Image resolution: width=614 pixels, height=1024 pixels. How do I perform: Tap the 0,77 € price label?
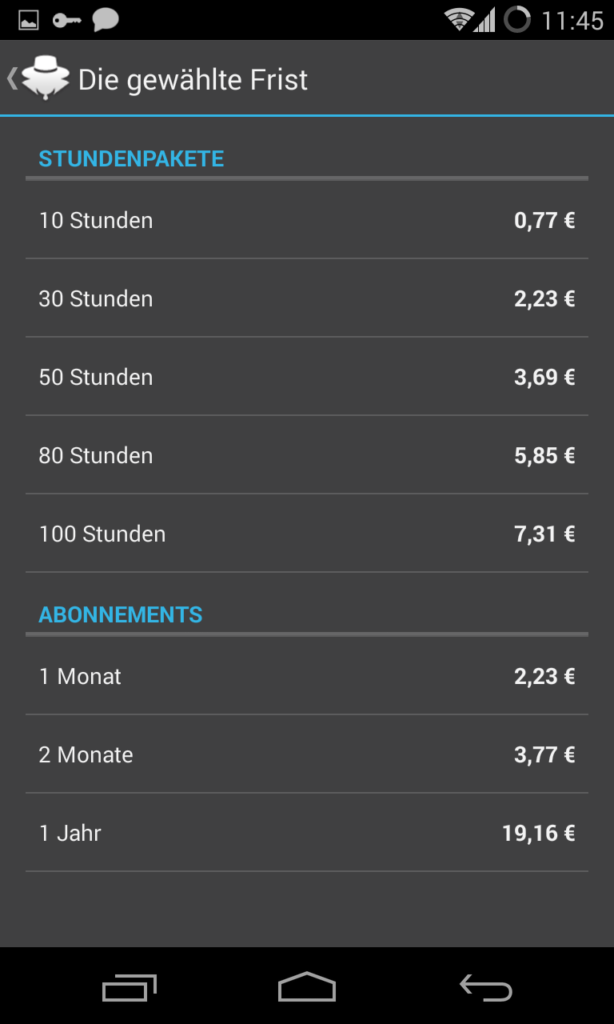click(544, 220)
